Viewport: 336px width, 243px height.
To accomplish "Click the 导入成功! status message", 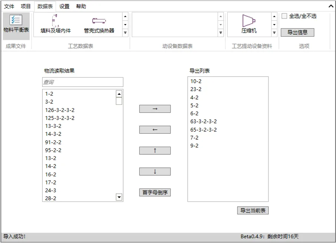I will (14, 236).
